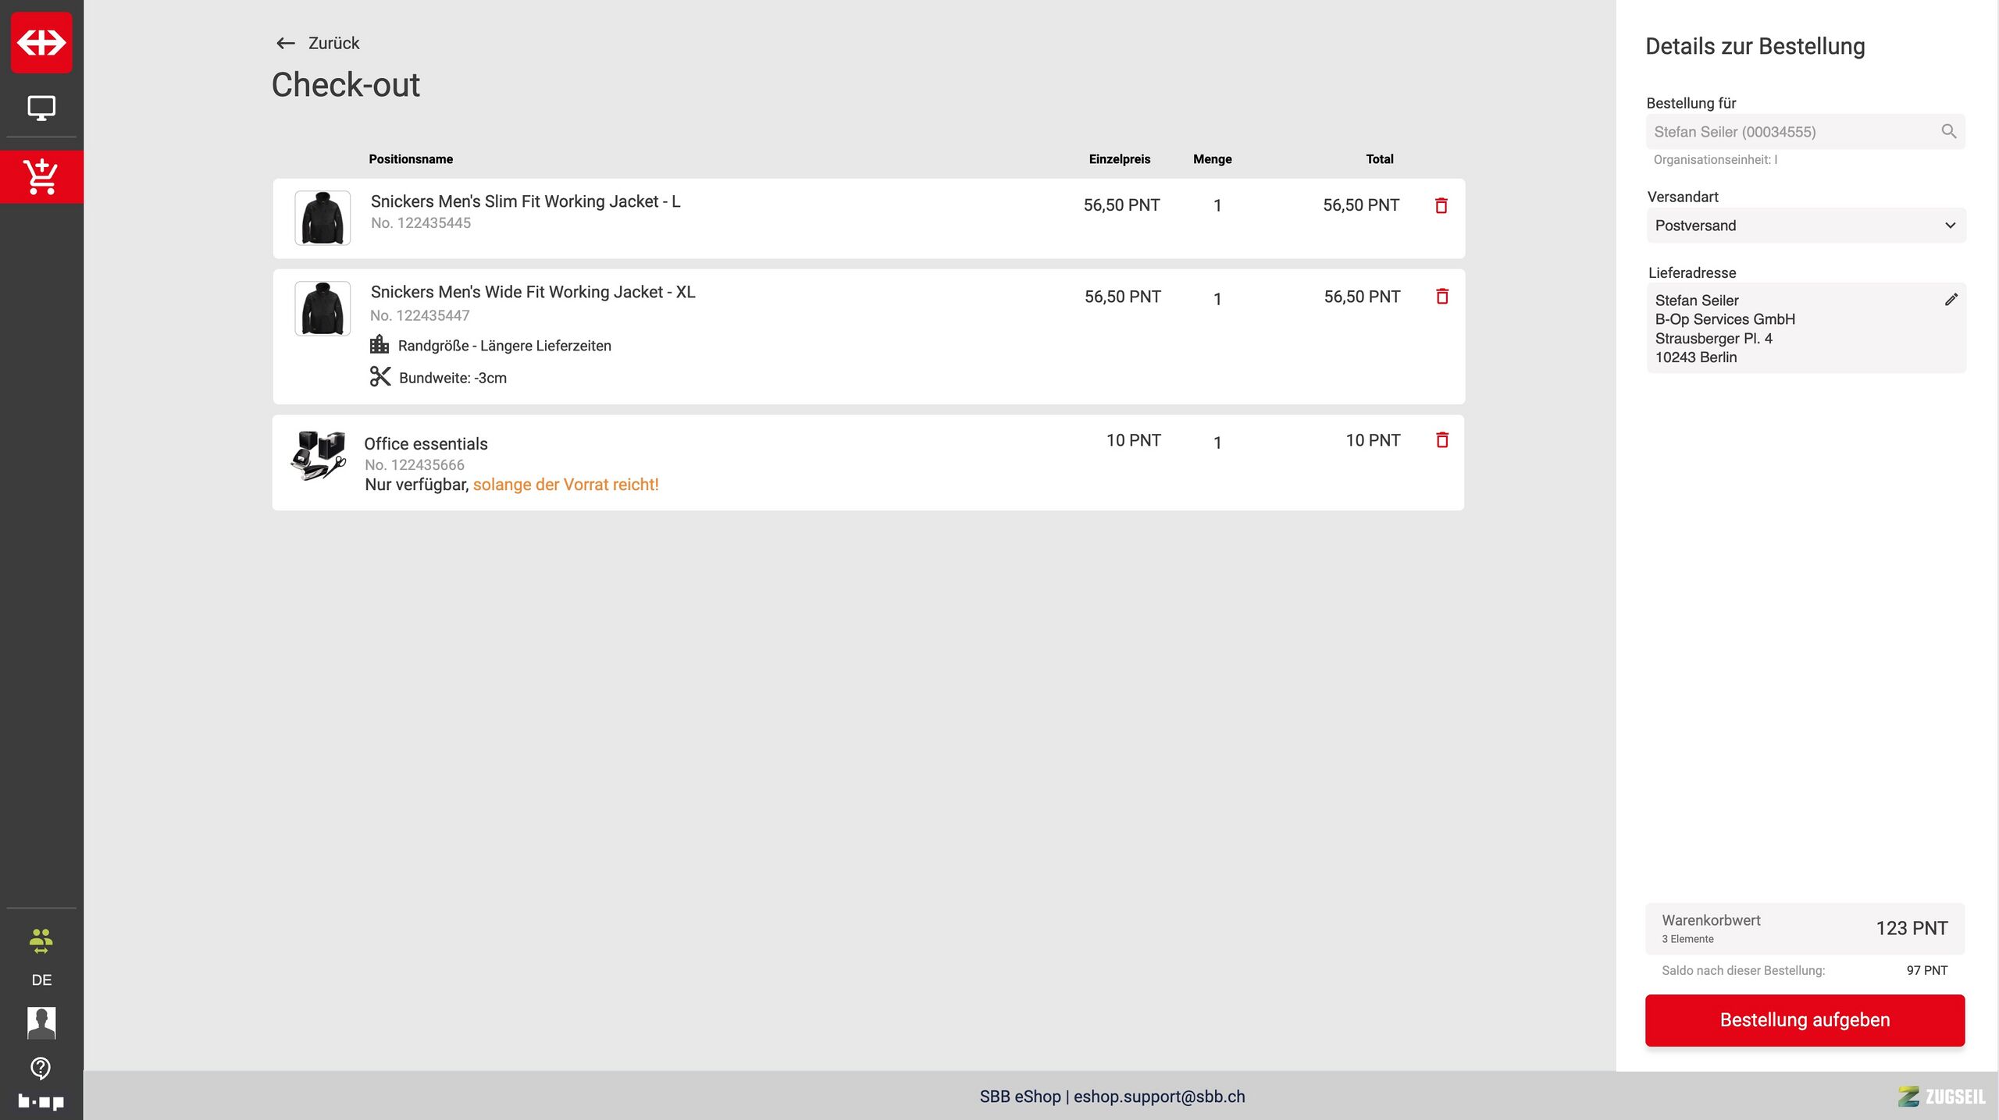Open the help question mark icon
1999x1120 pixels.
[41, 1068]
